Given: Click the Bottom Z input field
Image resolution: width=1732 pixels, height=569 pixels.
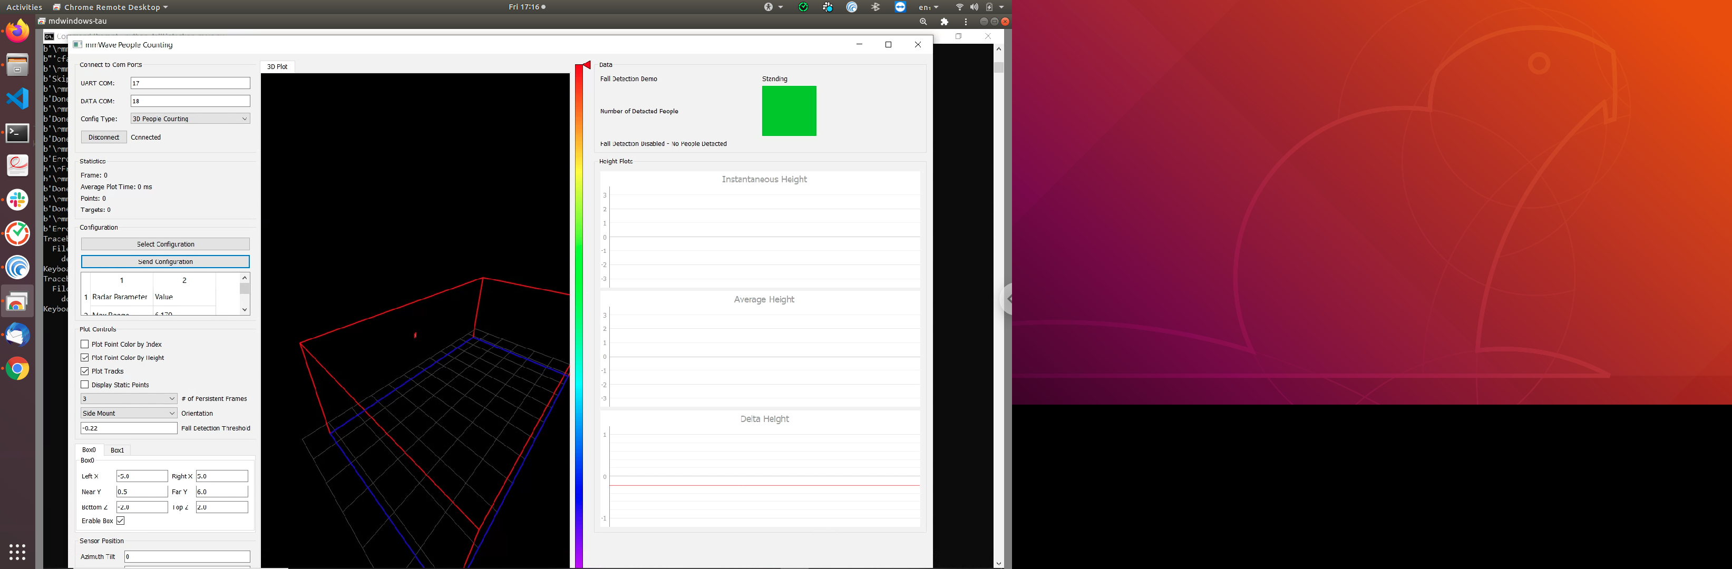Looking at the screenshot, I should point(142,507).
